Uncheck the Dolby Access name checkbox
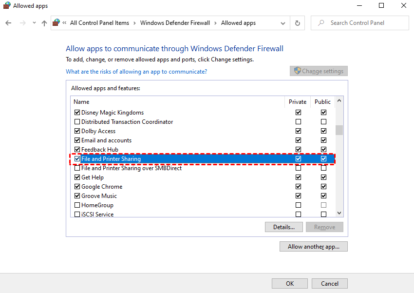This screenshot has width=414, height=293. pyautogui.click(x=77, y=131)
